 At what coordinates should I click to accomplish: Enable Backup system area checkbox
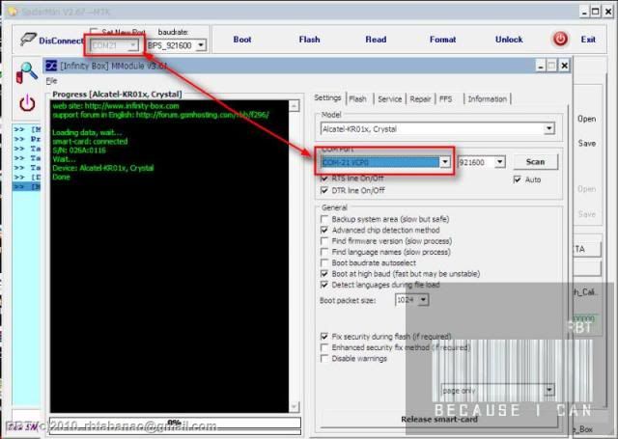(325, 220)
